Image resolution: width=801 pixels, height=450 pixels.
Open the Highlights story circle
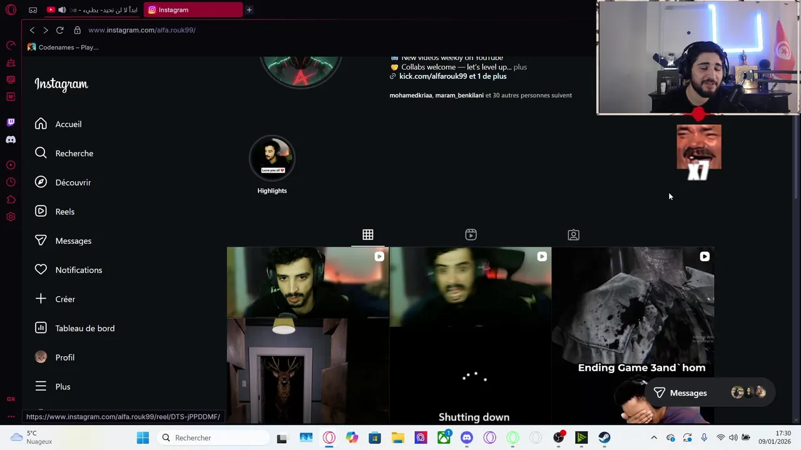(272, 158)
